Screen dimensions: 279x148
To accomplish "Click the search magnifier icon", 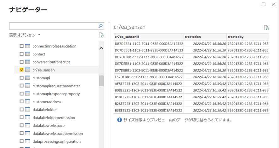I will [x=100, y=26].
